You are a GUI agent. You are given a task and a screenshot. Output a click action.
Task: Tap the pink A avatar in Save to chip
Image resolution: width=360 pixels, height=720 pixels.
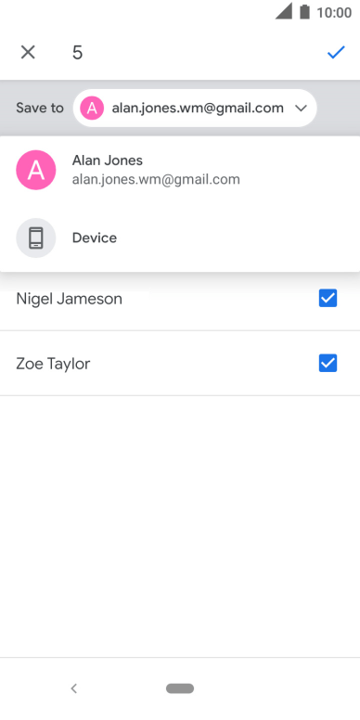92,109
